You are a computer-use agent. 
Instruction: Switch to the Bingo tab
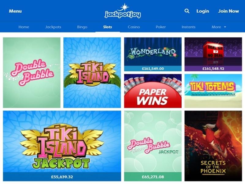pyautogui.click(x=82, y=27)
